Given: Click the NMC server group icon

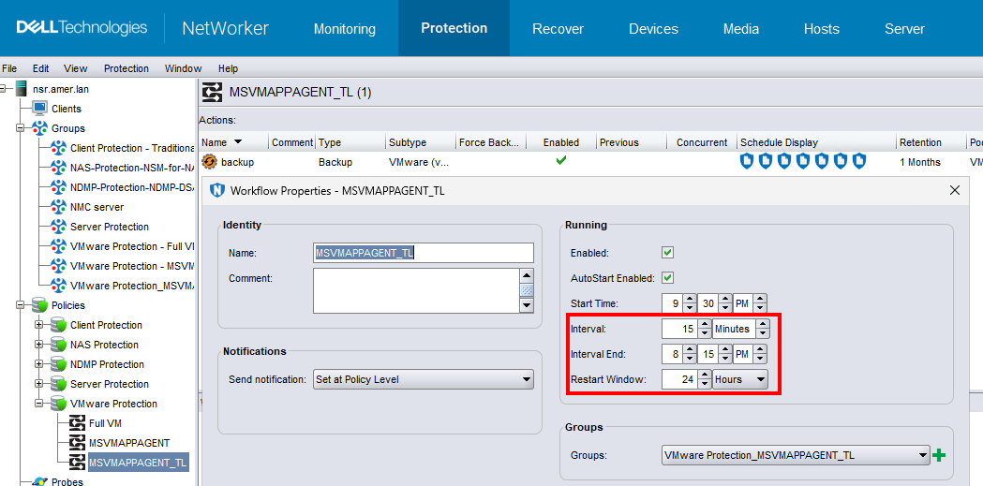Looking at the screenshot, I should (x=58, y=207).
